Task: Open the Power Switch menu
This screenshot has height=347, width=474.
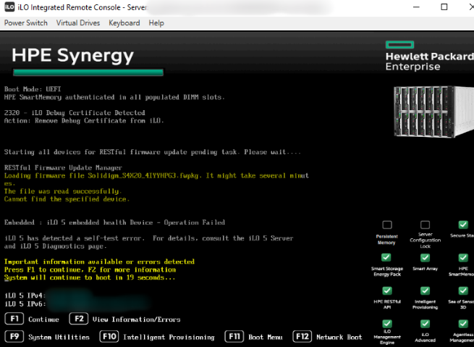Action: click(x=26, y=23)
